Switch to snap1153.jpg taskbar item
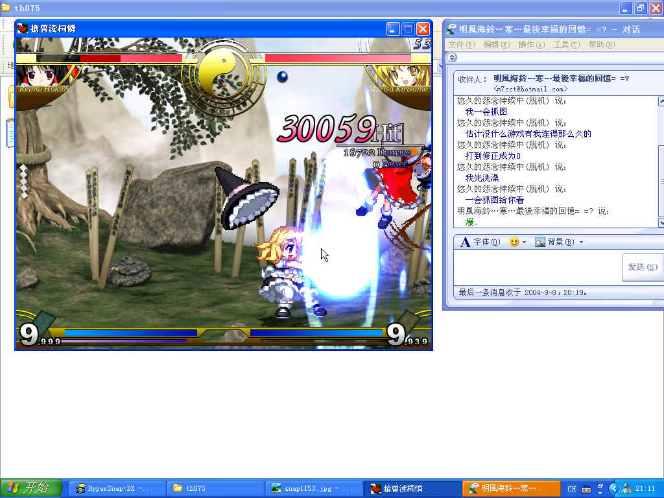664x498 pixels. (313, 488)
